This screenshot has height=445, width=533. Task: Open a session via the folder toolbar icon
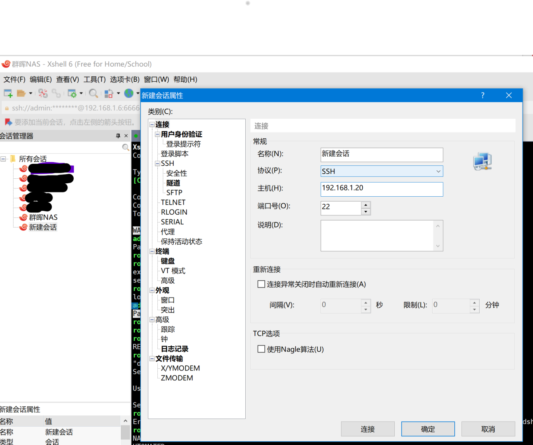21,93
